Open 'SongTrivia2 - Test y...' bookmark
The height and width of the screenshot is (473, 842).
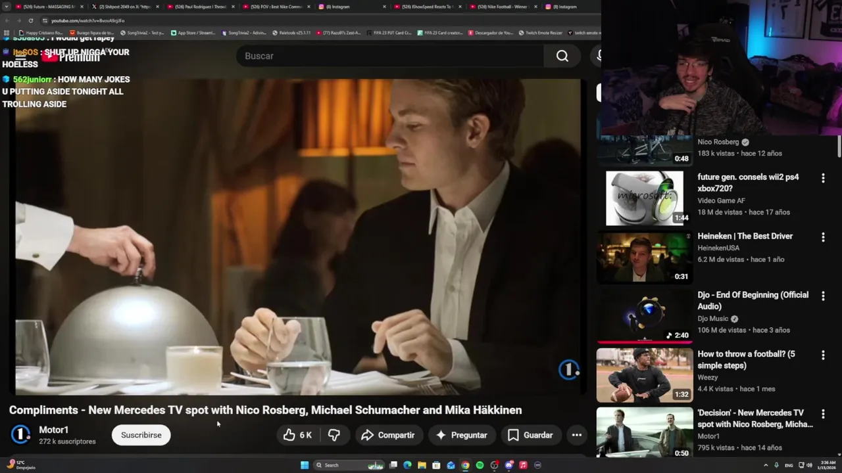(142, 33)
